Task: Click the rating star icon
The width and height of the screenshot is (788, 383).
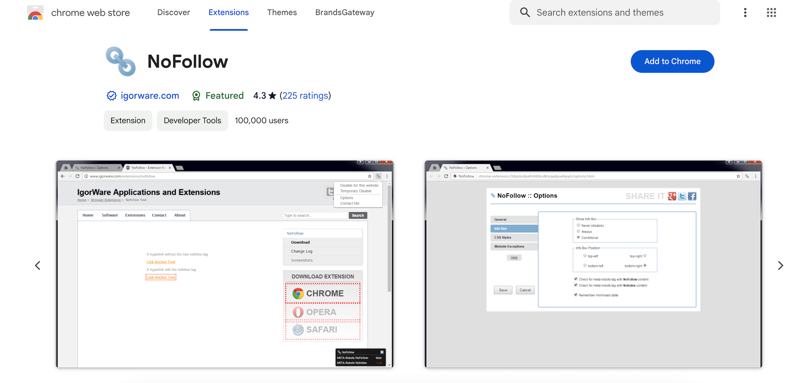Action: tap(272, 96)
